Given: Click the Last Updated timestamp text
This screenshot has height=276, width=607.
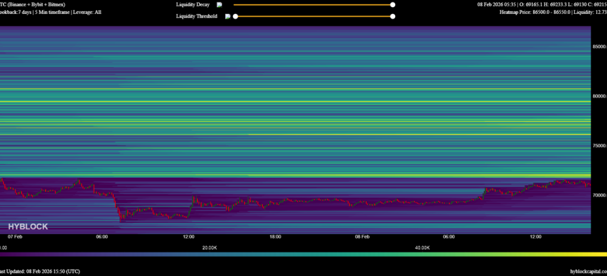Looking at the screenshot, I should tap(39, 272).
